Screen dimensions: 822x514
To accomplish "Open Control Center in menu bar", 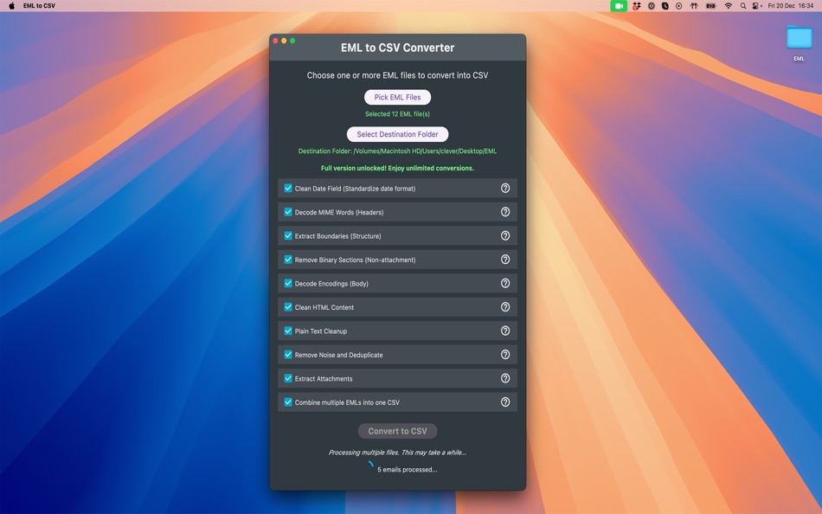I will (756, 6).
